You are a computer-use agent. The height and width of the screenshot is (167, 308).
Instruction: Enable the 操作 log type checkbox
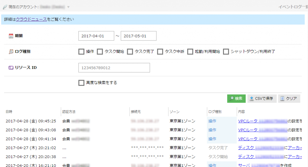tap(81, 52)
